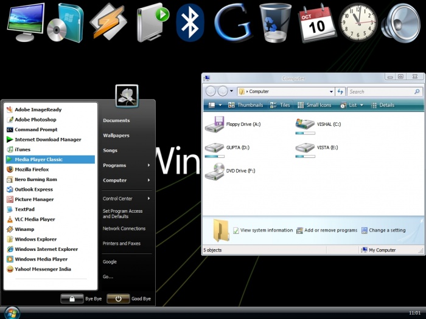Open the Recycle Bin dock icon
426x319 pixels.
[x=275, y=23]
